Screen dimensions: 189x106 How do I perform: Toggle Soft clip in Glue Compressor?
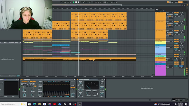pos(102,83)
